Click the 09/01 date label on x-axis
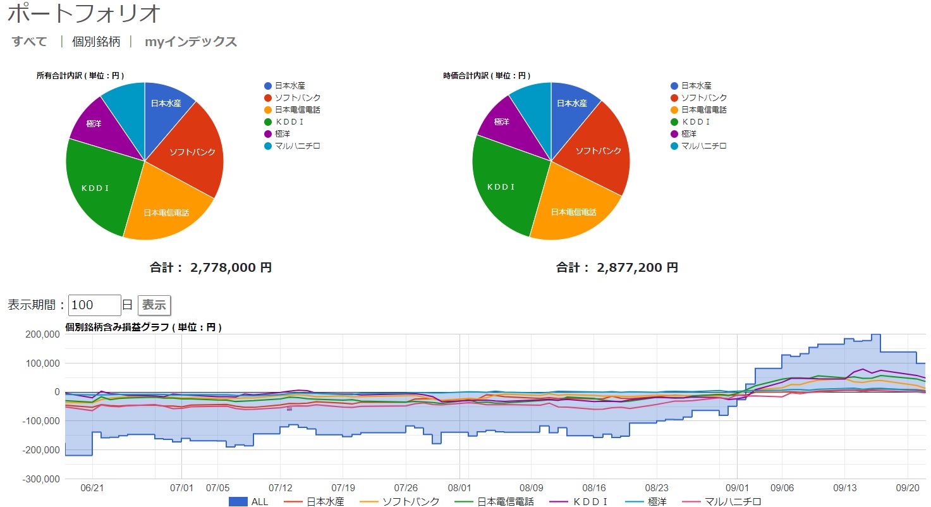931x507 pixels. pos(737,488)
